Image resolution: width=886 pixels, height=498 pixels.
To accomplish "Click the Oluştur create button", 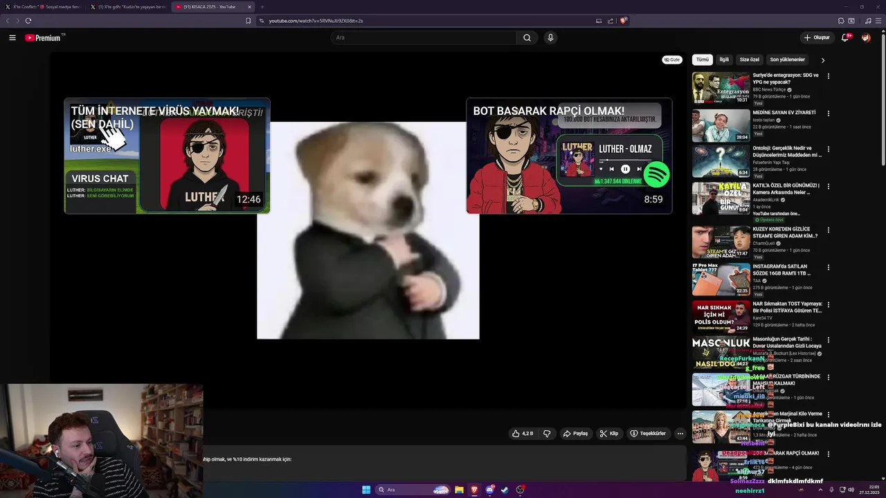I will [x=817, y=37].
